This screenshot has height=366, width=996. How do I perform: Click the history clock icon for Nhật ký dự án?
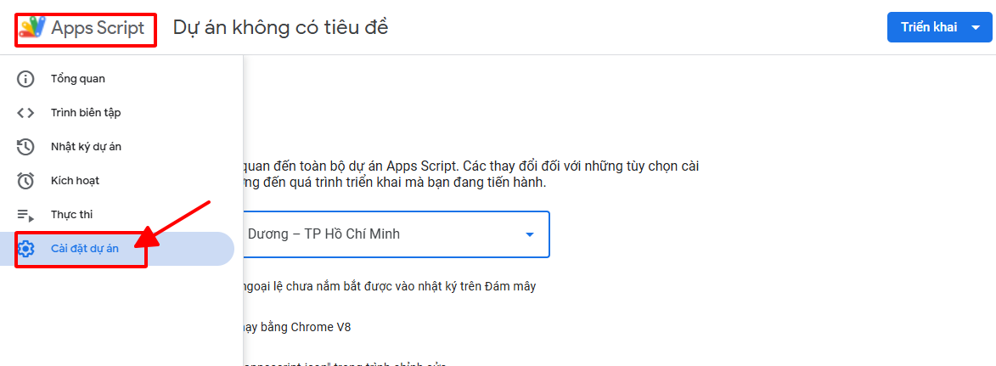25,147
